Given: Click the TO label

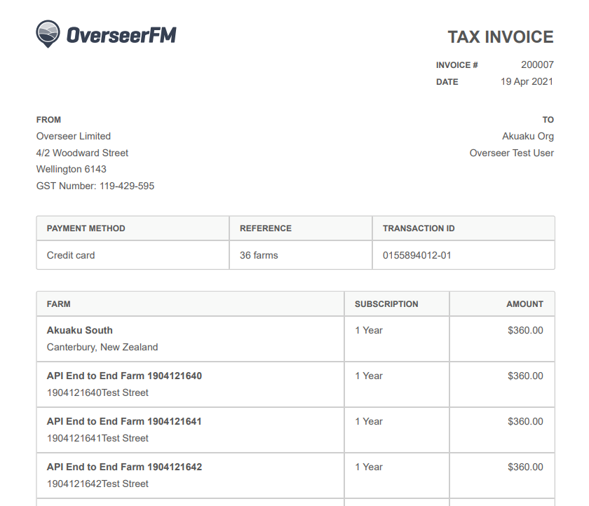Looking at the screenshot, I should pos(548,120).
